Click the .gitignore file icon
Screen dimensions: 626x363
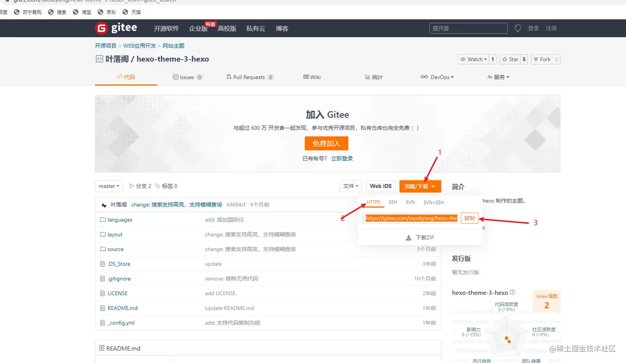click(x=103, y=279)
